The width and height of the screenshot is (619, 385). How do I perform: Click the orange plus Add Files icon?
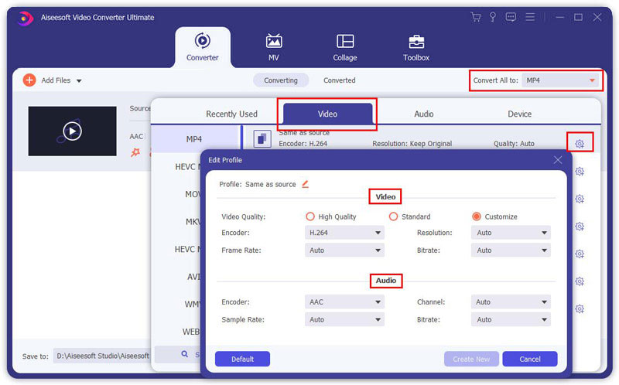pyautogui.click(x=29, y=80)
